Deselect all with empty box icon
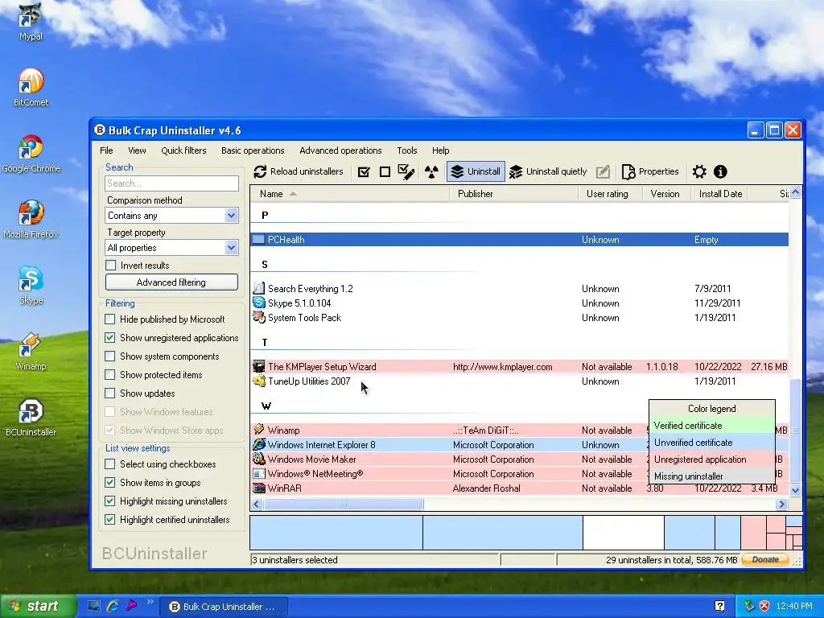The image size is (824, 618). (x=385, y=172)
